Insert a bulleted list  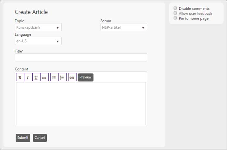point(54,78)
